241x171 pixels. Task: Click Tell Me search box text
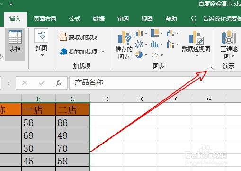tap(222, 19)
